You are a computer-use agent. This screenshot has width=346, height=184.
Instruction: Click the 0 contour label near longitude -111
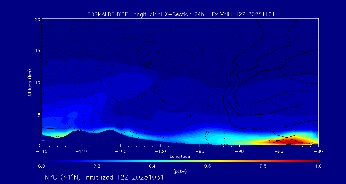click(70, 128)
